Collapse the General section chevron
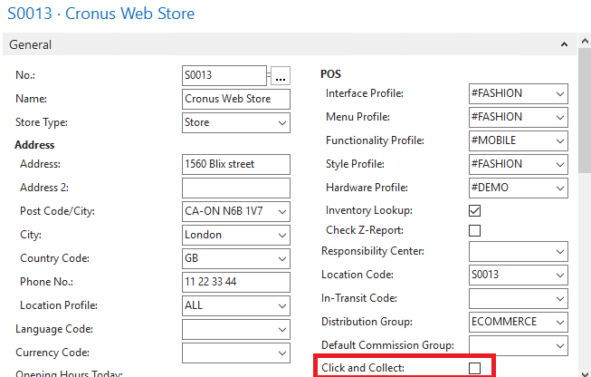 (564, 44)
